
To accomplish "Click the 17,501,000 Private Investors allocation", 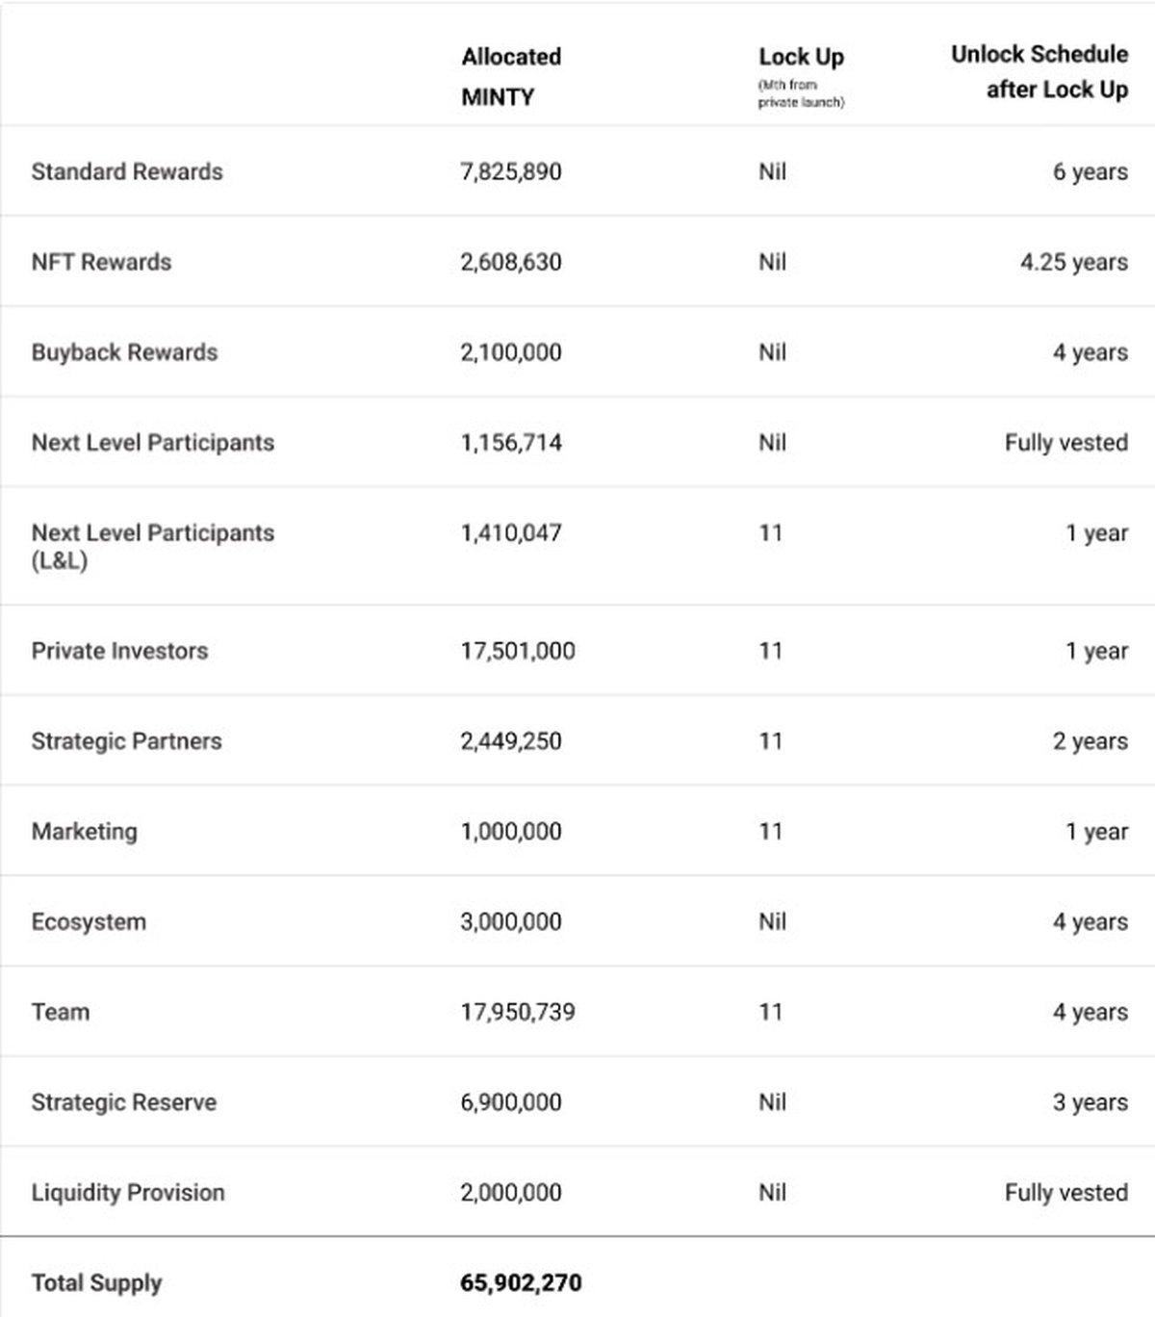I will [518, 651].
